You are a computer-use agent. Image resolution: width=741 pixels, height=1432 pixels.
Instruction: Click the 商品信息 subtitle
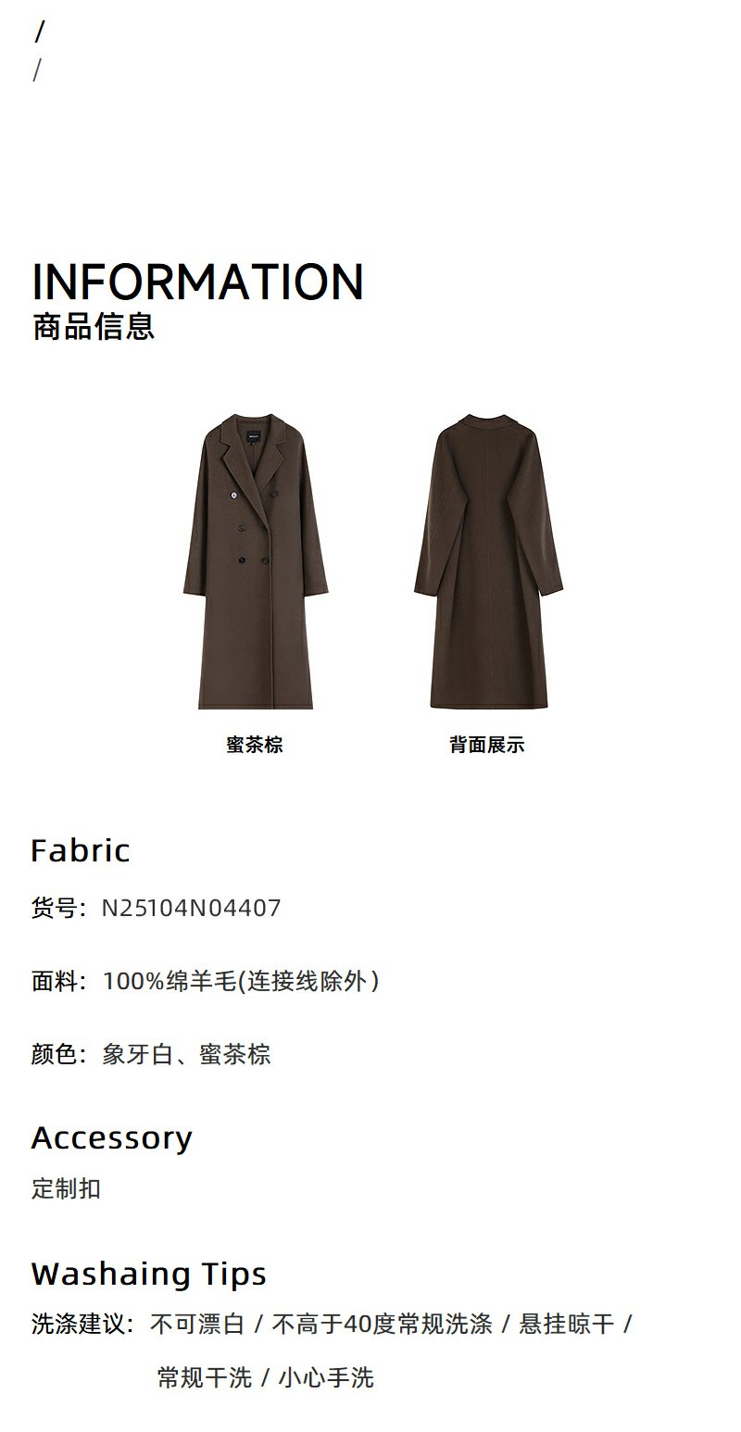94,327
